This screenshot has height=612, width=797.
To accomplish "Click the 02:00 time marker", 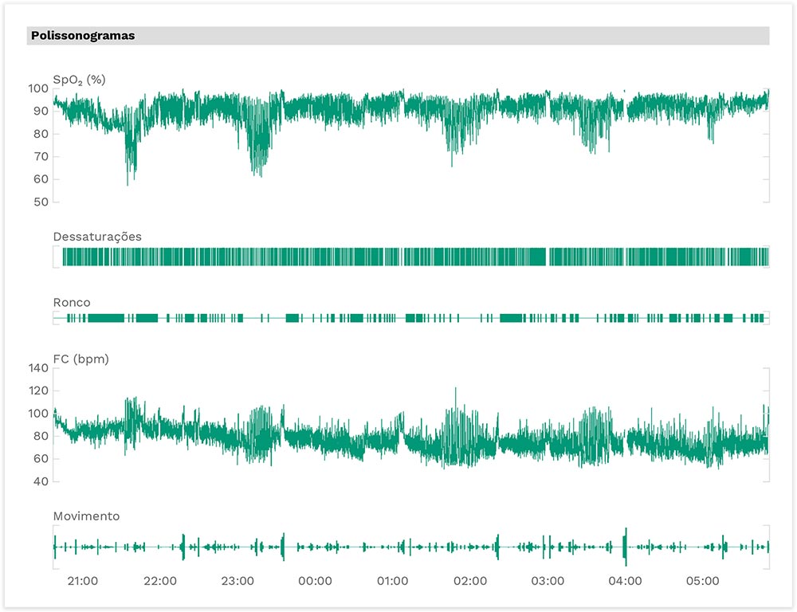I will [469, 581].
